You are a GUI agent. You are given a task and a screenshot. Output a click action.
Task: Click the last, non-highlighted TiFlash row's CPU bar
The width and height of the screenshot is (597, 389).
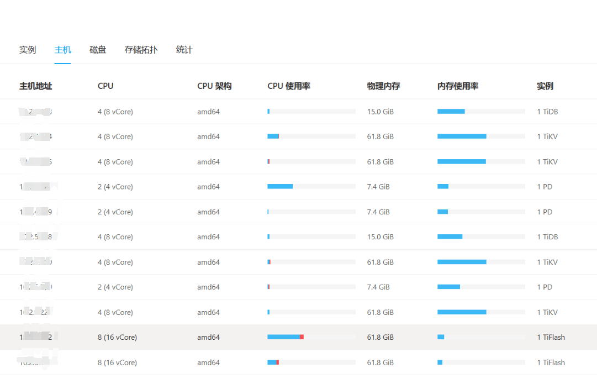click(x=311, y=362)
